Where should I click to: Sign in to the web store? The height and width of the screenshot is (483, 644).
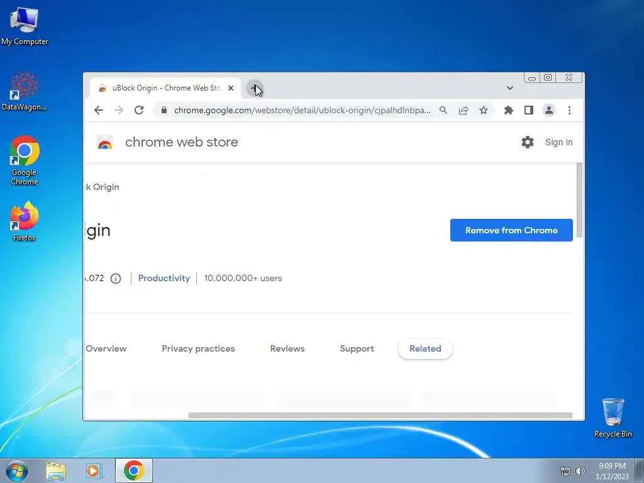[558, 142]
